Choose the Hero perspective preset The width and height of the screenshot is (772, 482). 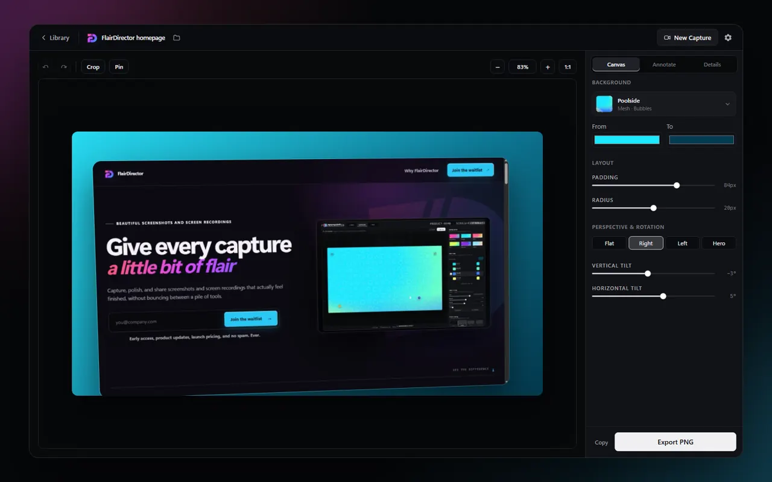point(719,243)
